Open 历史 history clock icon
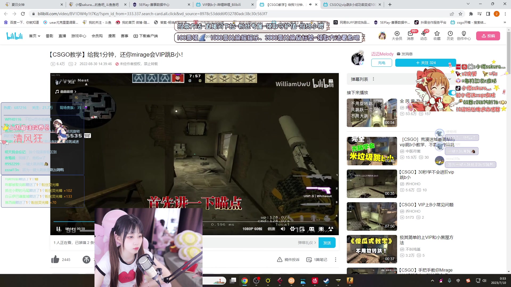Image resolution: width=511 pixels, height=287 pixels. coord(450,36)
